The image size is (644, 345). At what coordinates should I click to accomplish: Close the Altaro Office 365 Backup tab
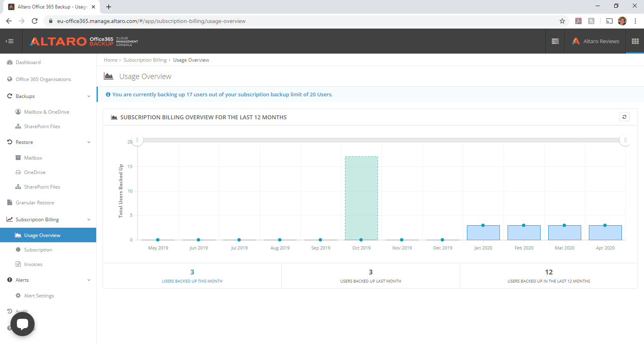[93, 7]
